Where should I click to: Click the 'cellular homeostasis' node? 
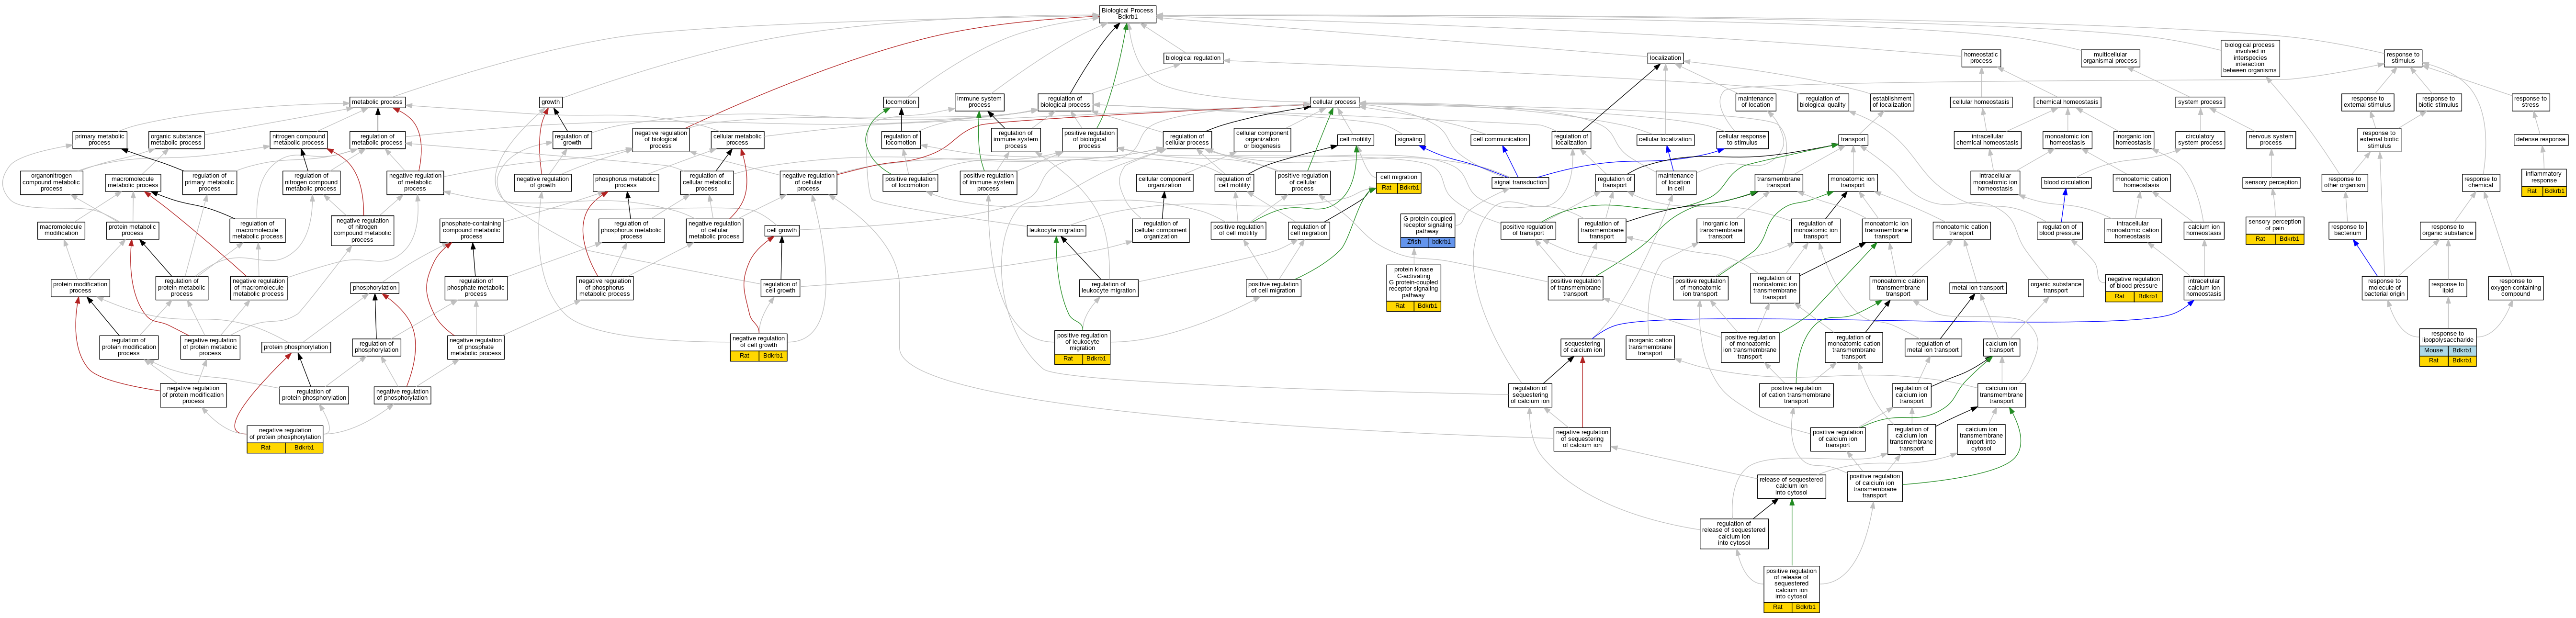pyautogui.click(x=1980, y=102)
